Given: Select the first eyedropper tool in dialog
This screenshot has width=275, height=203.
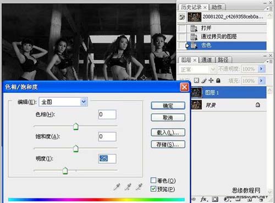Looking at the screenshot, I should (117, 186).
